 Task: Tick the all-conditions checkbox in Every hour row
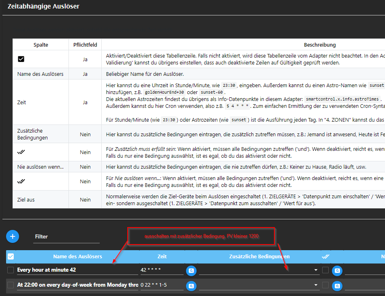tap(325, 270)
